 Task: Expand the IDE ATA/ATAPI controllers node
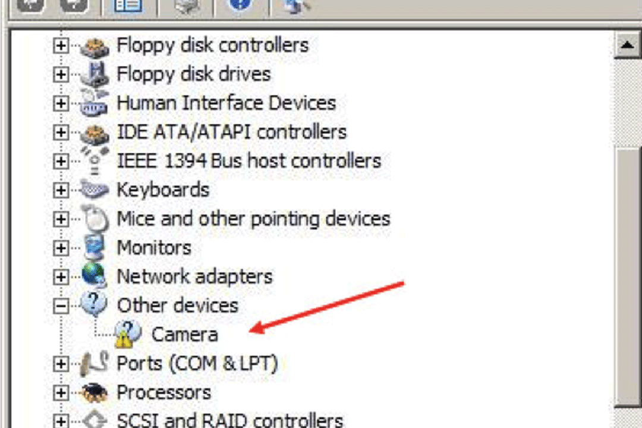[x=61, y=133]
